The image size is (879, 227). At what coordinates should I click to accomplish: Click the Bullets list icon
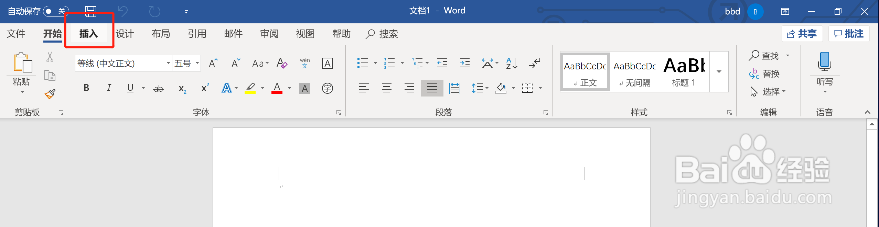click(363, 63)
